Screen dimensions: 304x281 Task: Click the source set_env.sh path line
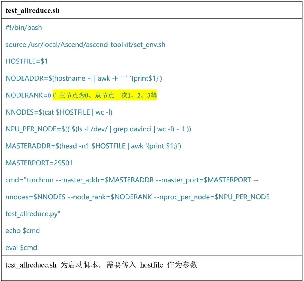tap(85, 44)
